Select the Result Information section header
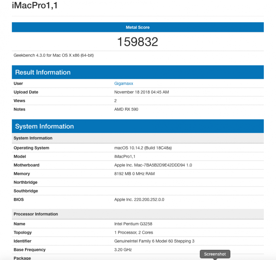The image size is (276, 260). (138, 72)
